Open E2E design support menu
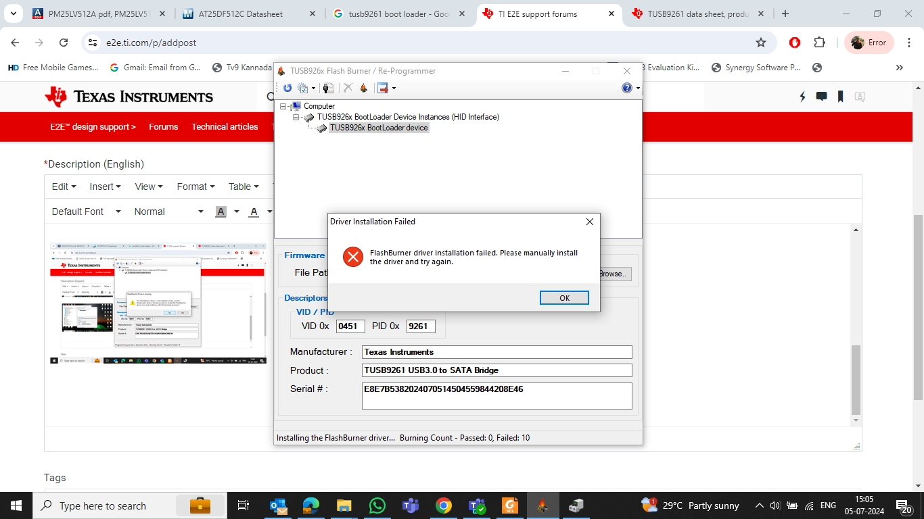Screen dimensions: 924x519 [x=93, y=126]
